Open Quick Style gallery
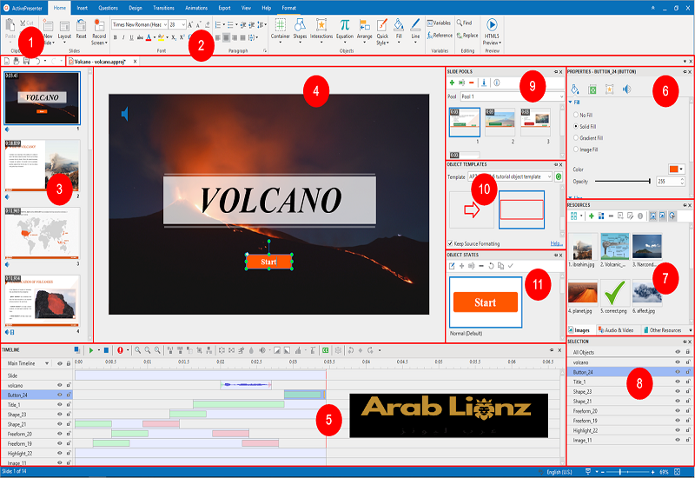695x478 pixels. pyautogui.click(x=382, y=31)
